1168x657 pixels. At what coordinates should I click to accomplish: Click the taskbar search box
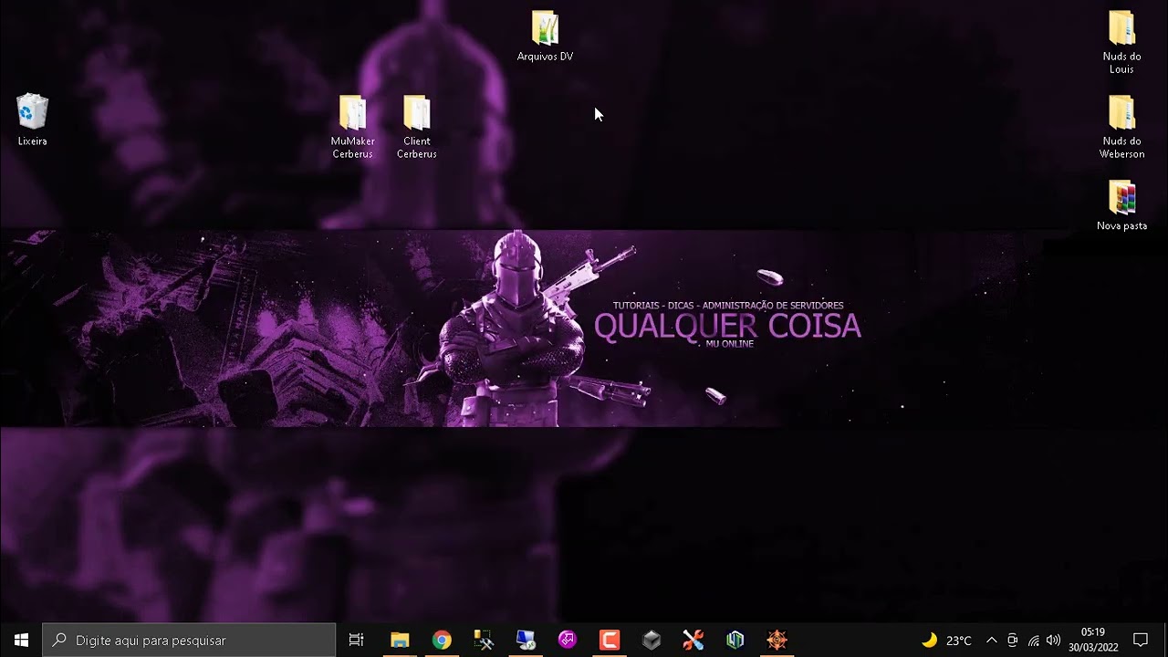coord(189,640)
